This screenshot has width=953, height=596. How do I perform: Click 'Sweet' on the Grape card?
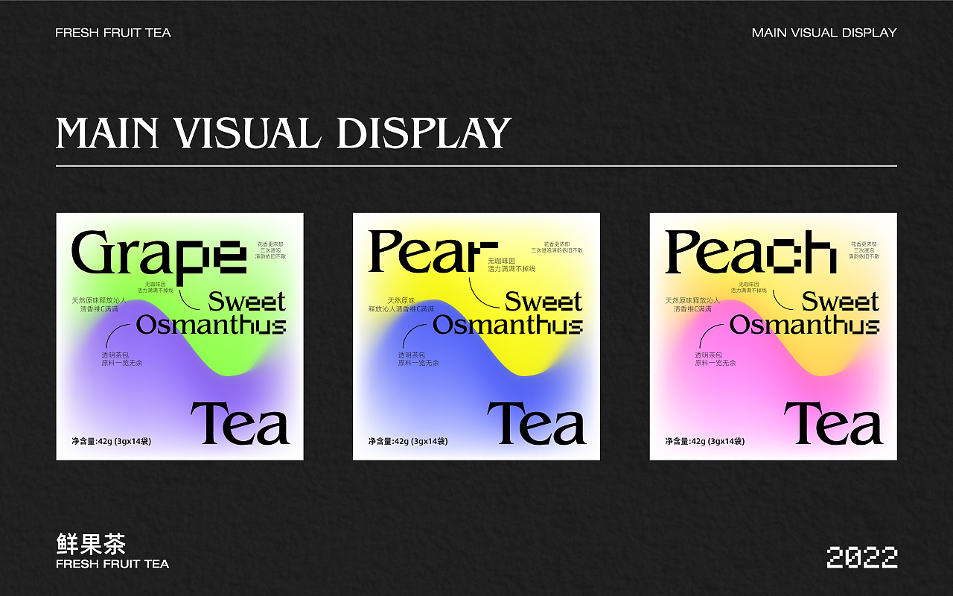coord(246,302)
